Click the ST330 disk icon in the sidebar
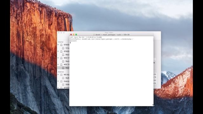 pyautogui.click(x=61, y=88)
